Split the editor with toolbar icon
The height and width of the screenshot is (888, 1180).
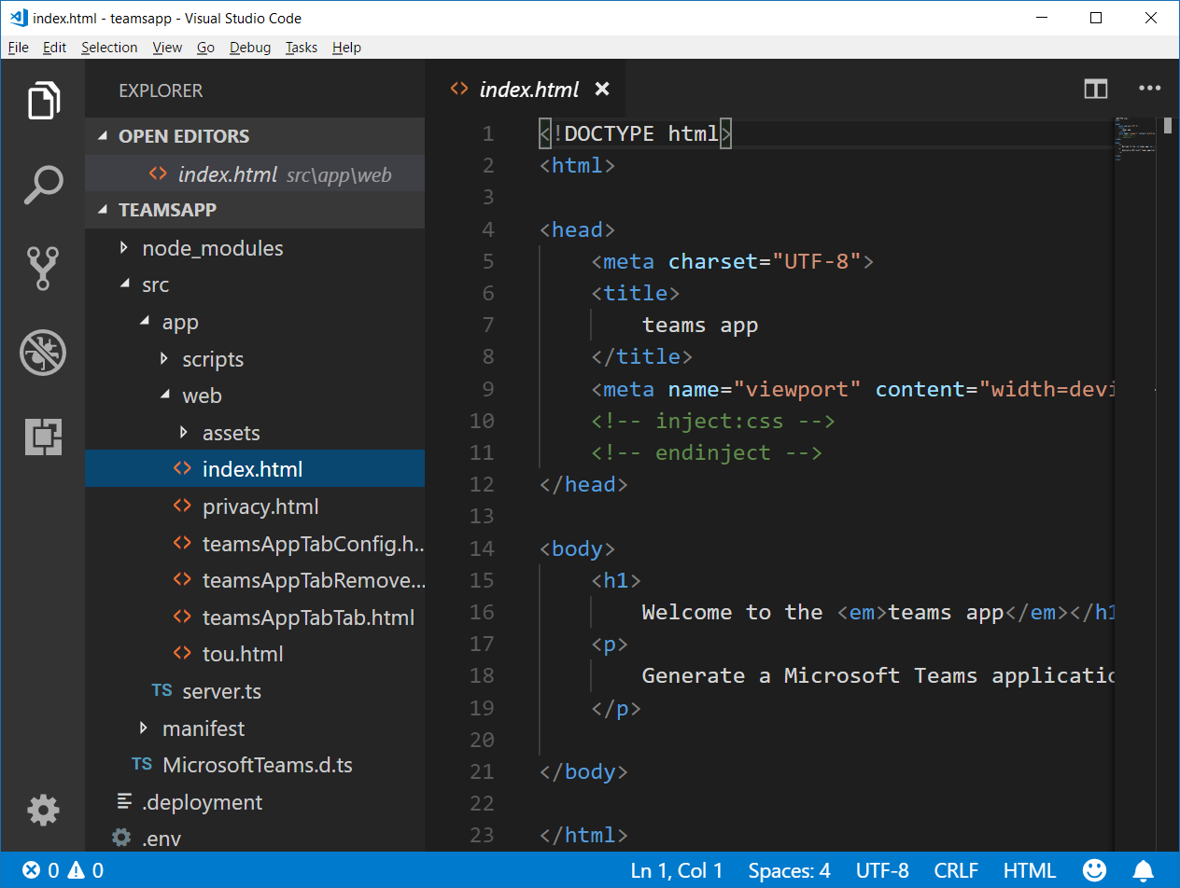point(1095,90)
